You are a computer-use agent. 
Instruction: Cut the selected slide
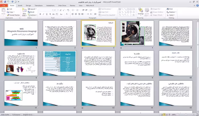[9, 9]
